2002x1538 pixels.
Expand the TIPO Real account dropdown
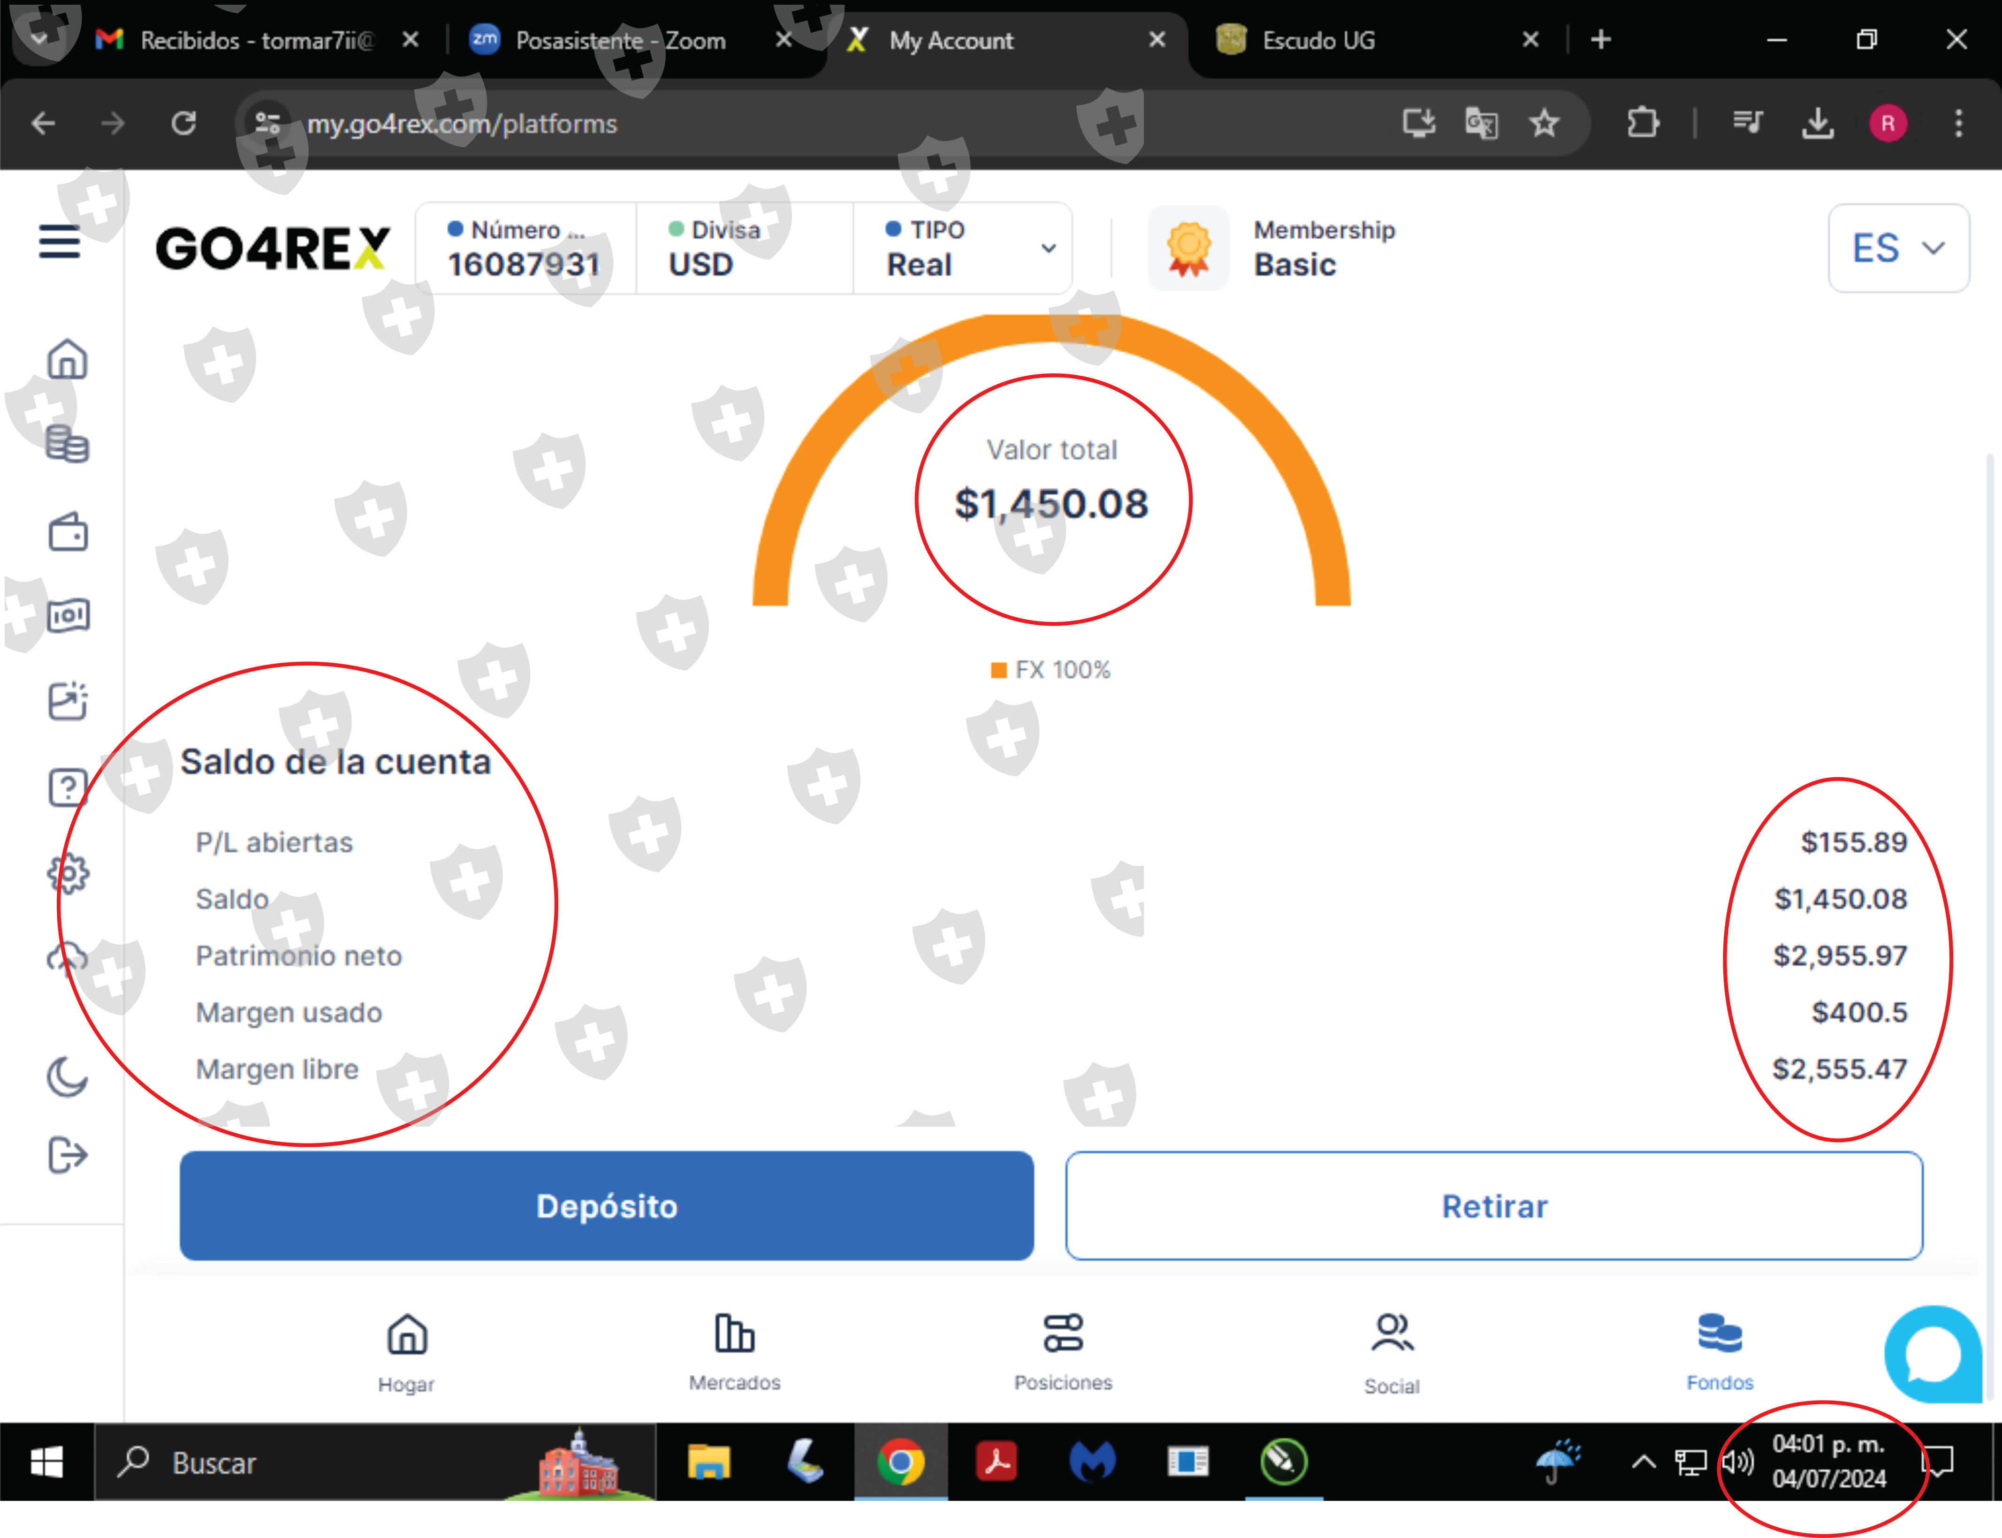tap(1049, 248)
